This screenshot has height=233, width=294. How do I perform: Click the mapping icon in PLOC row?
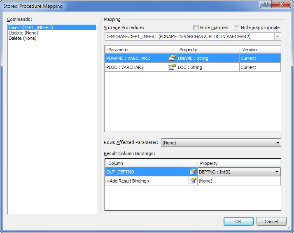click(172, 67)
